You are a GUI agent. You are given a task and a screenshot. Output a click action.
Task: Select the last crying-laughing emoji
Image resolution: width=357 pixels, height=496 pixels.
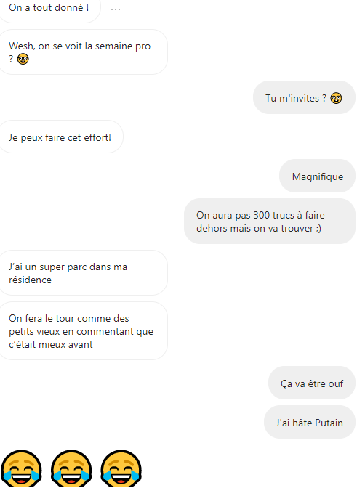[121, 469]
